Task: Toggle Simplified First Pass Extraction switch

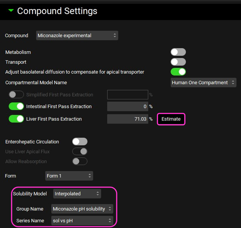Action: point(16,95)
